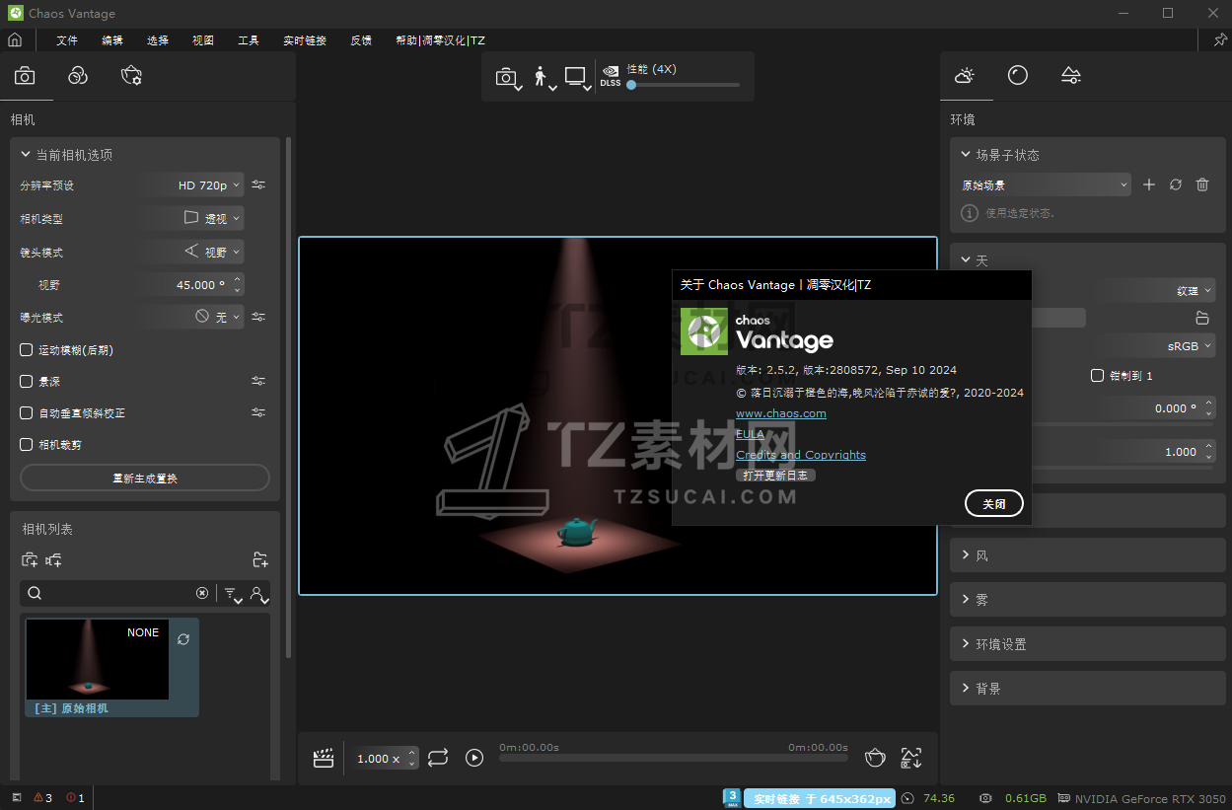Open Credits and Copyrights link

click(801, 455)
